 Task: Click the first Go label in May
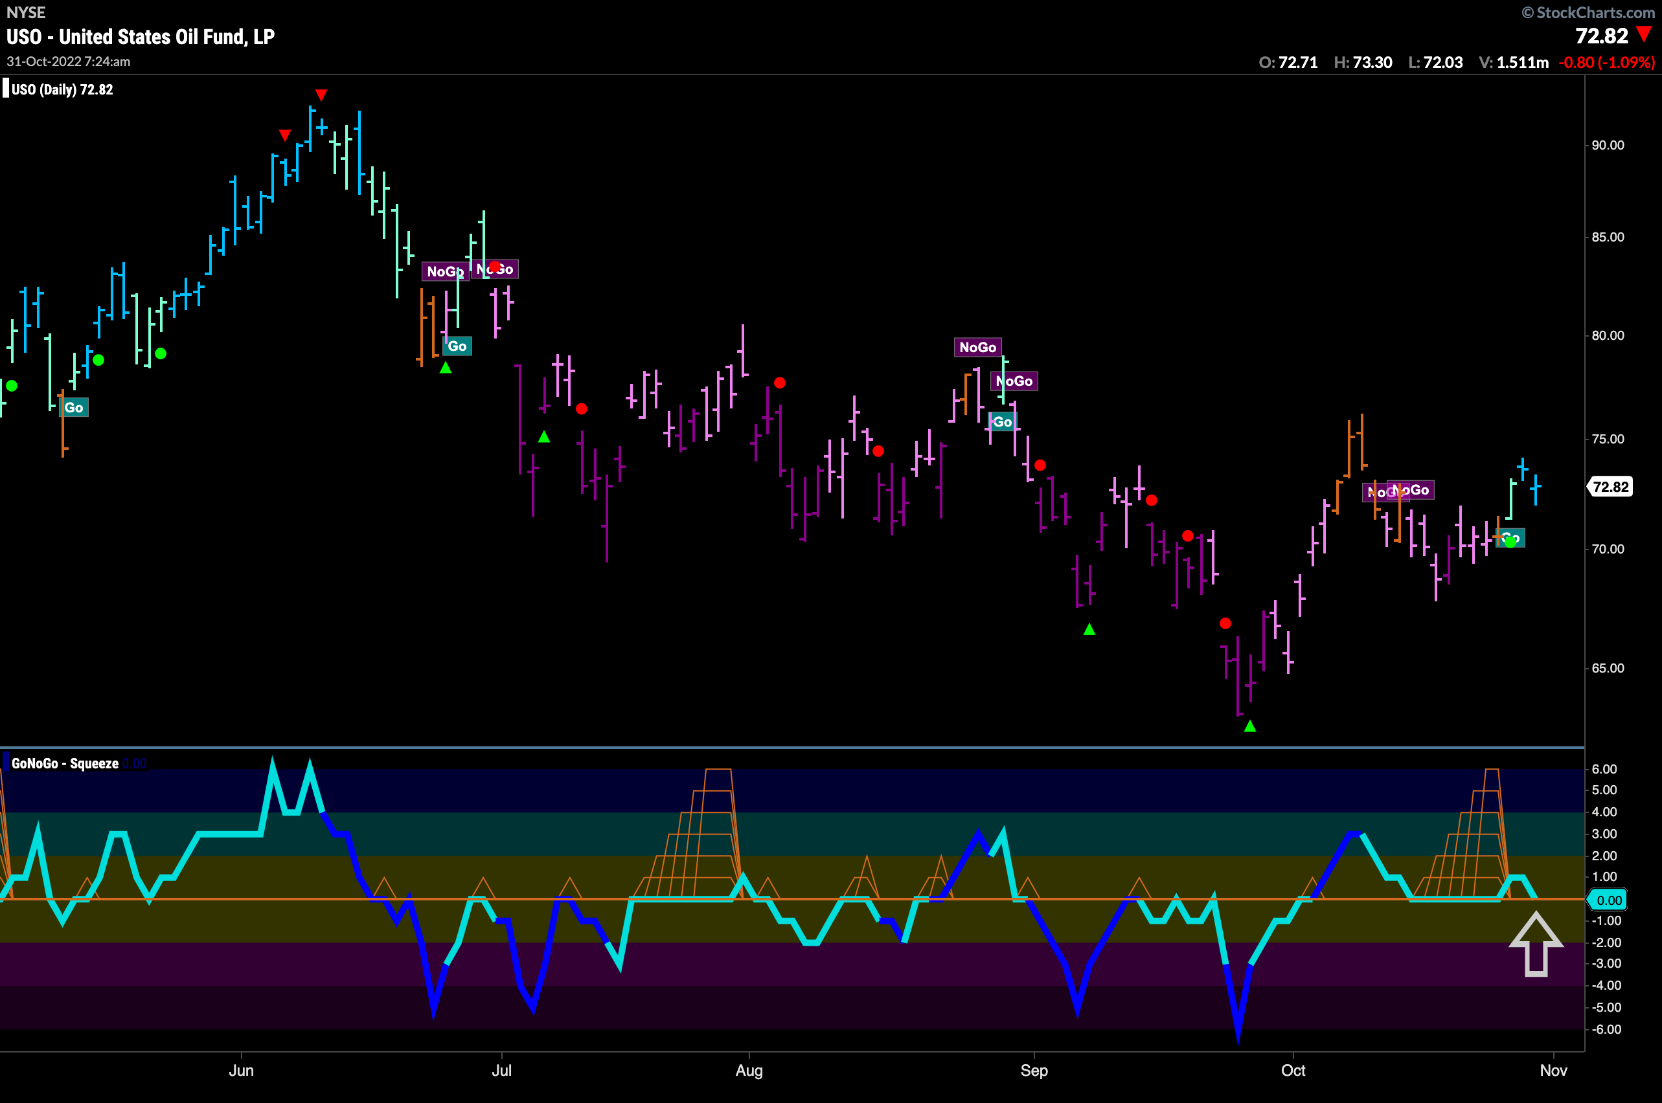tap(74, 407)
